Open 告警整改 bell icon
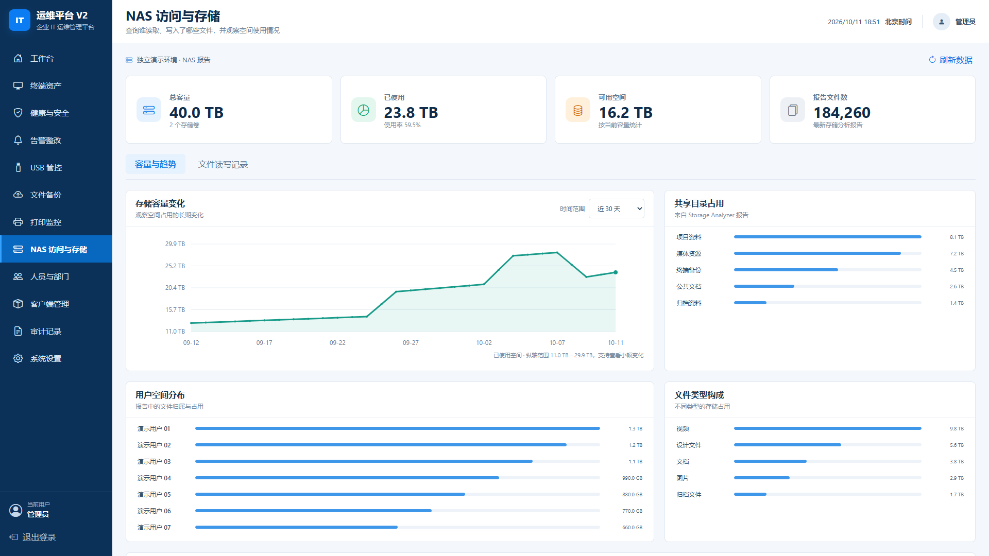 point(18,140)
